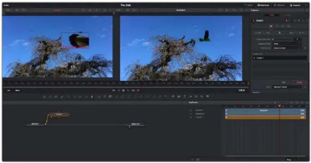Select the MediaOut1 node in node graph
The height and width of the screenshot is (163, 311).
pyautogui.click(x=136, y=124)
